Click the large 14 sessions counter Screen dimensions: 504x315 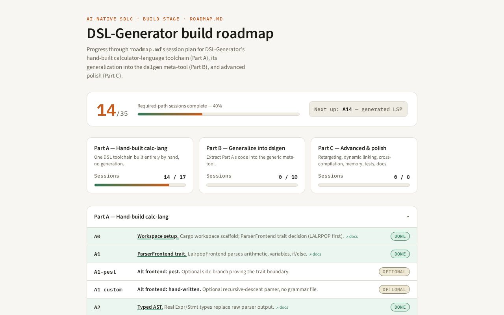[106, 110]
